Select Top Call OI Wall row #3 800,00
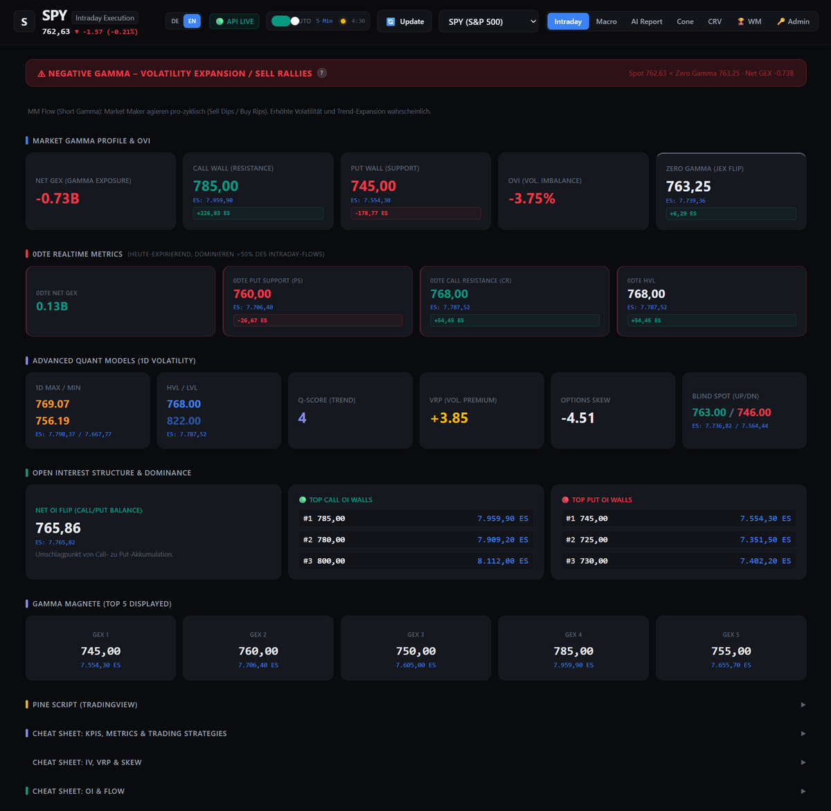This screenshot has height=811, width=831. (x=415, y=561)
